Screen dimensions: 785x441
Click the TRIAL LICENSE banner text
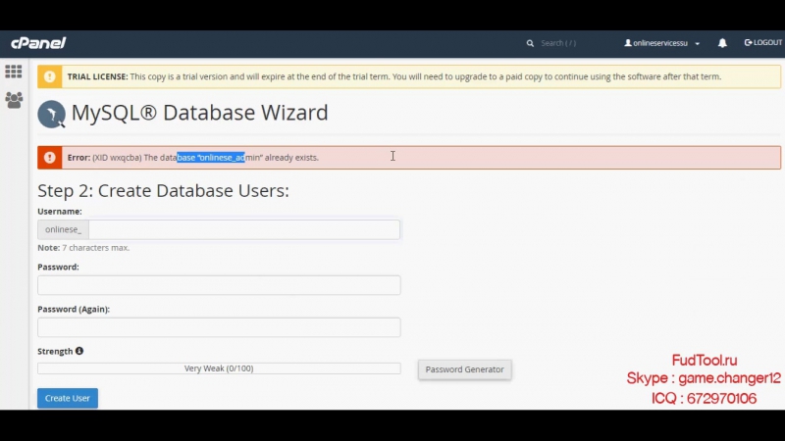click(394, 76)
